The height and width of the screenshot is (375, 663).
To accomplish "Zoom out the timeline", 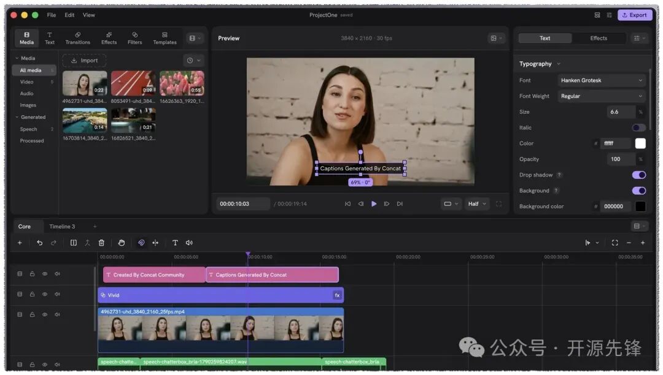I will coord(629,243).
